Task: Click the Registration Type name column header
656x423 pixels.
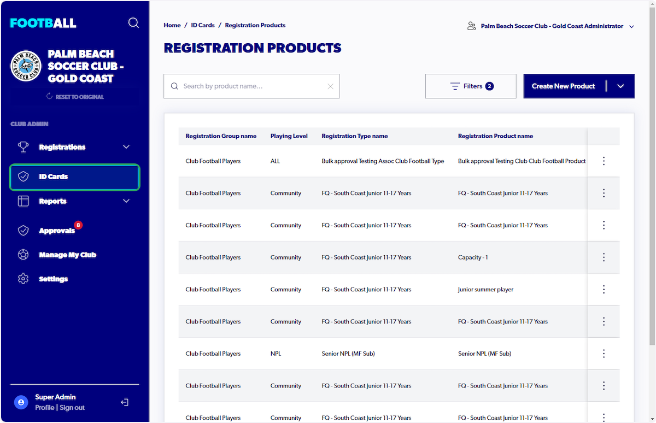Action: [x=355, y=136]
